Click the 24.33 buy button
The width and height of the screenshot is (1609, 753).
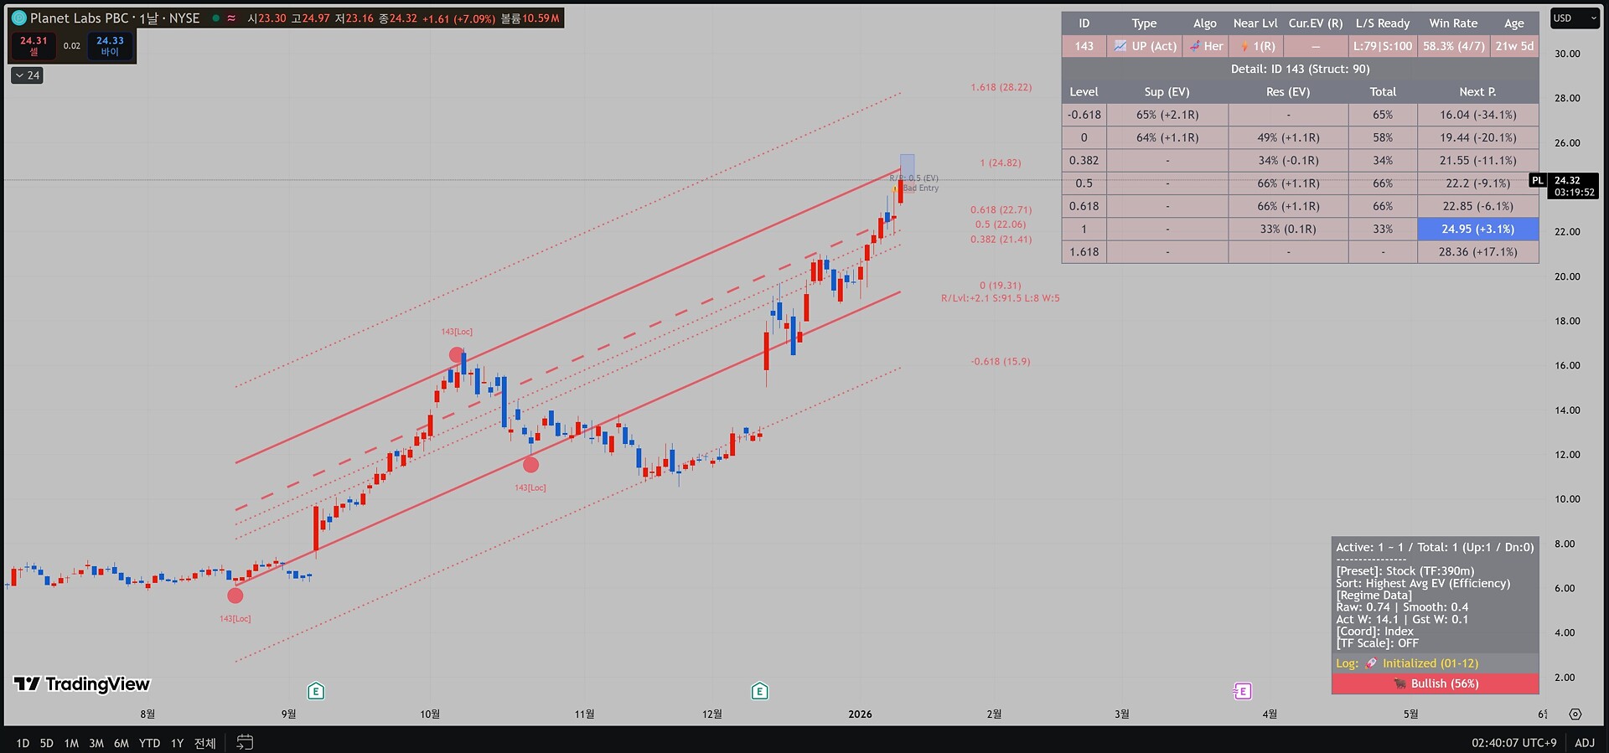point(110,46)
